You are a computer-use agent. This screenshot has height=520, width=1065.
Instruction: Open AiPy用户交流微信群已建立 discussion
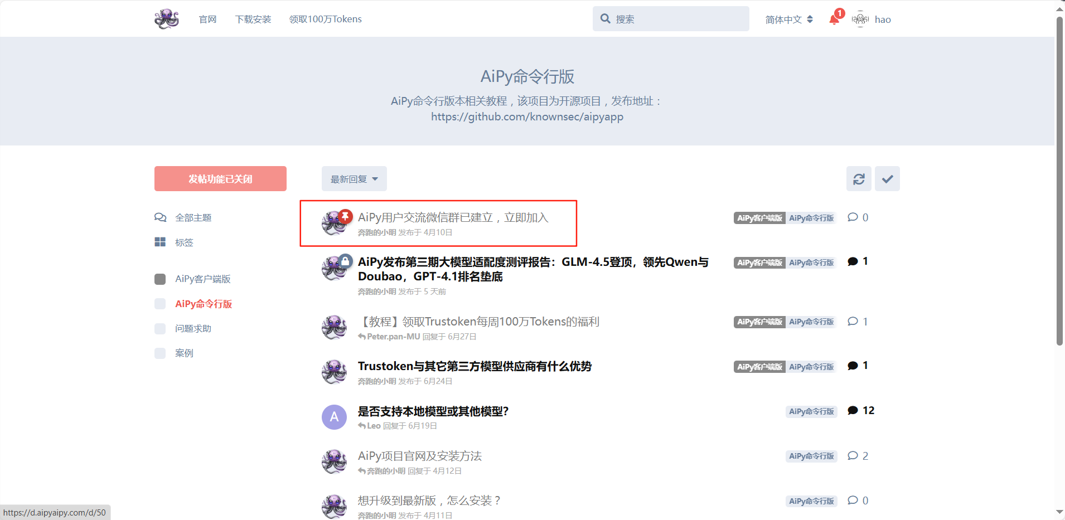click(453, 217)
